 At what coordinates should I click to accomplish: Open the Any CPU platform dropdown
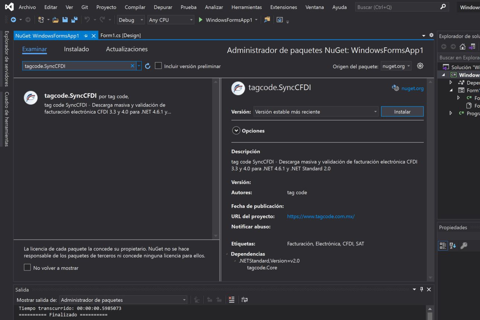tap(171, 20)
